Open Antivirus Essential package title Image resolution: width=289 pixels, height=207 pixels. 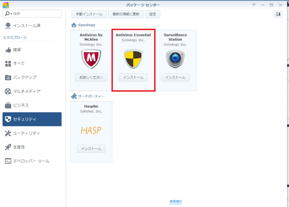[133, 35]
